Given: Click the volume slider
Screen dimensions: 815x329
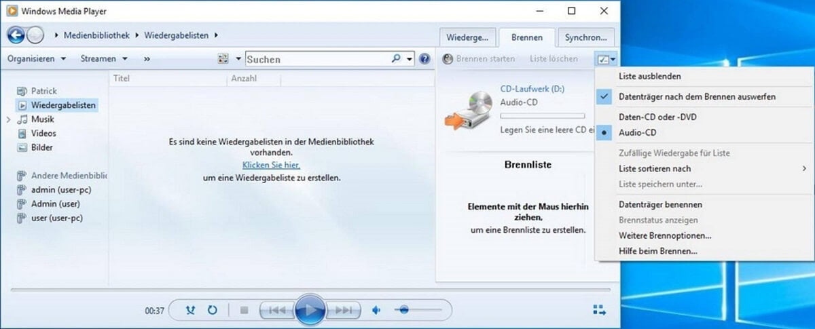Looking at the screenshot, I should point(418,310).
